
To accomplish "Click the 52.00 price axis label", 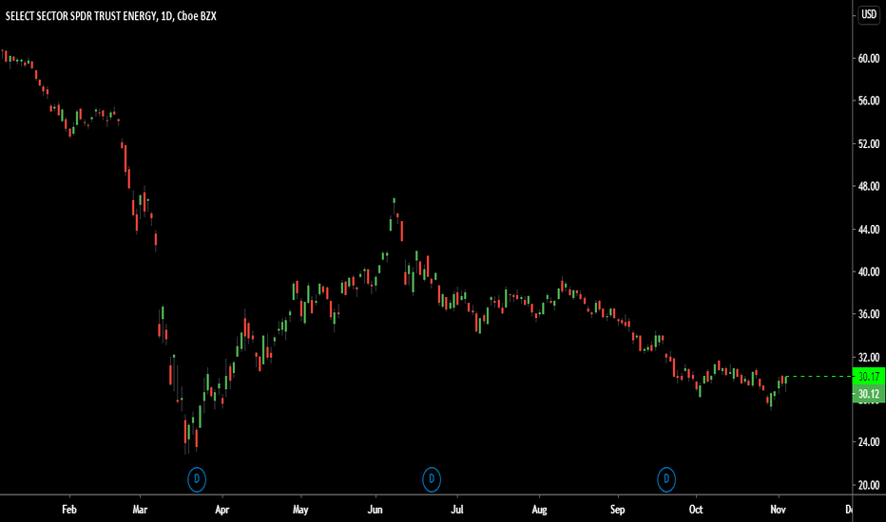I will pyautogui.click(x=869, y=144).
